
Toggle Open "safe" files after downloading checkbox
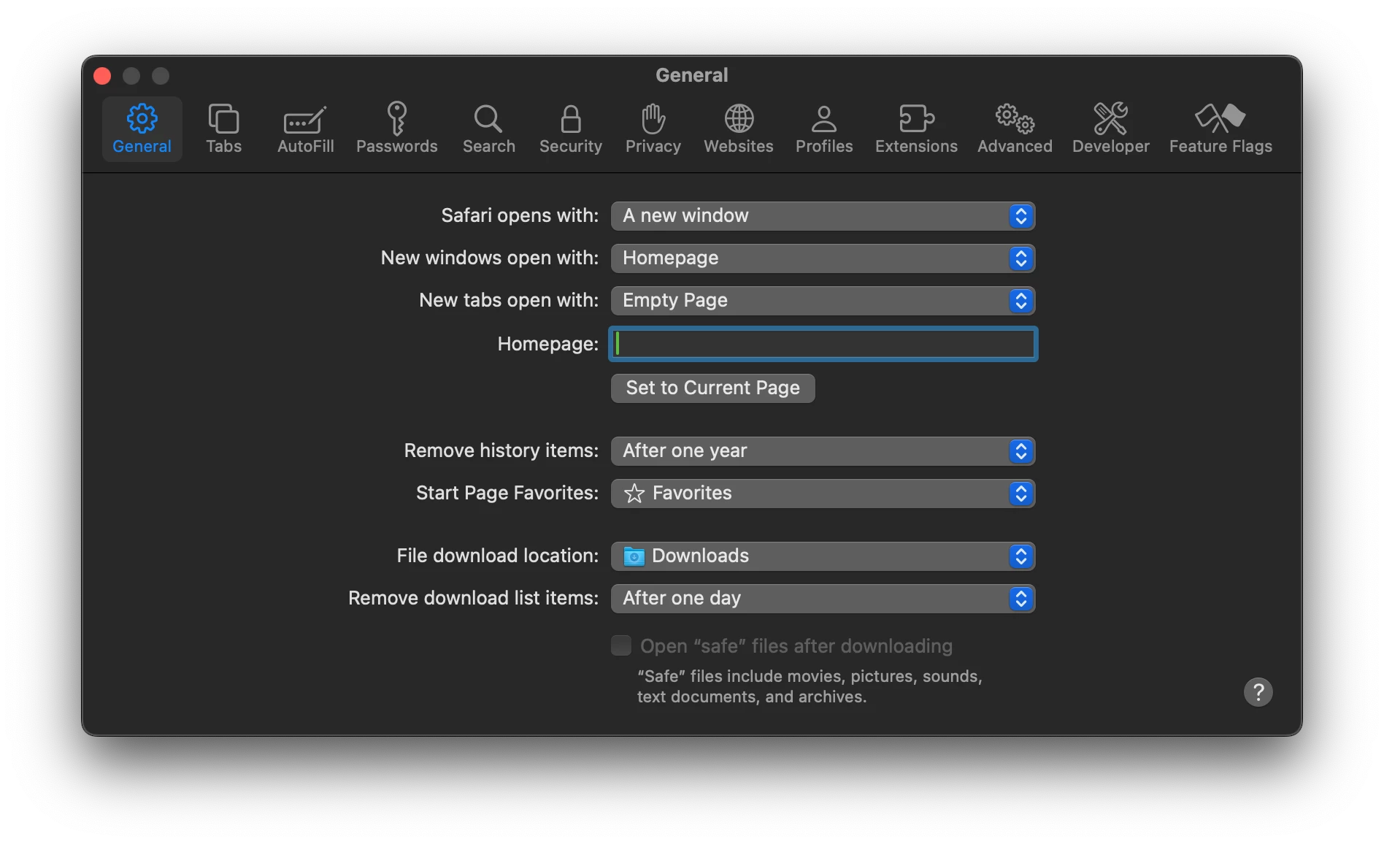point(621,645)
